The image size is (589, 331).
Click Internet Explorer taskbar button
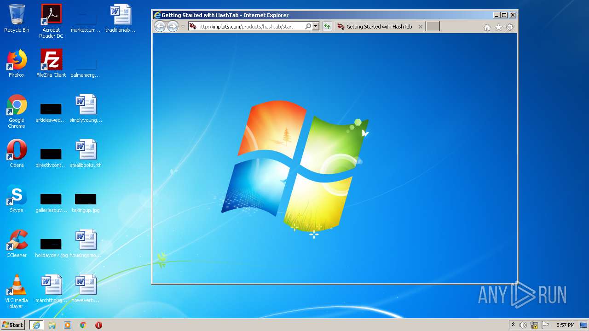point(36,325)
